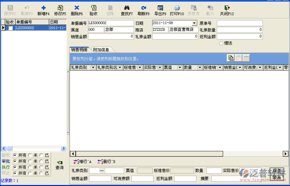Image resolution: width=290 pixels, height=186 pixels.
Task: Open search with 查找F7 binoculars icon
Action: (x=127, y=10)
